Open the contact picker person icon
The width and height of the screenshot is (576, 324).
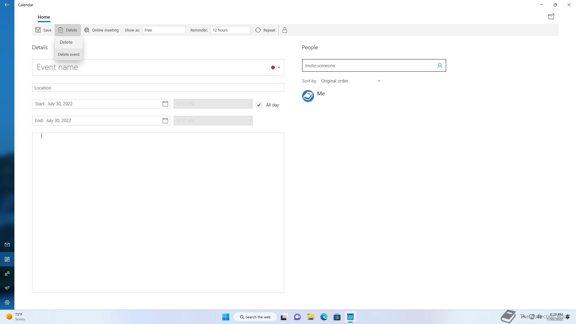(439, 65)
